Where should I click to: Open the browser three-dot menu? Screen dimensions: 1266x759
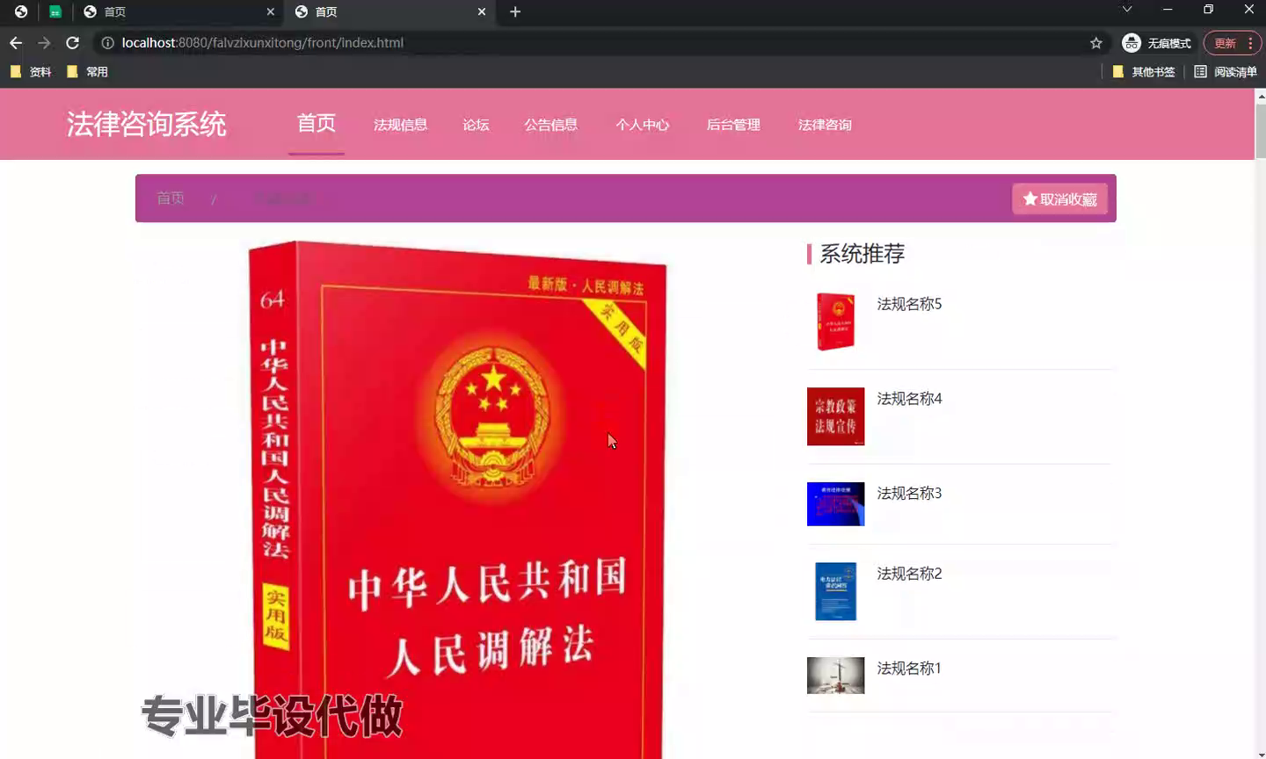[x=1250, y=43]
